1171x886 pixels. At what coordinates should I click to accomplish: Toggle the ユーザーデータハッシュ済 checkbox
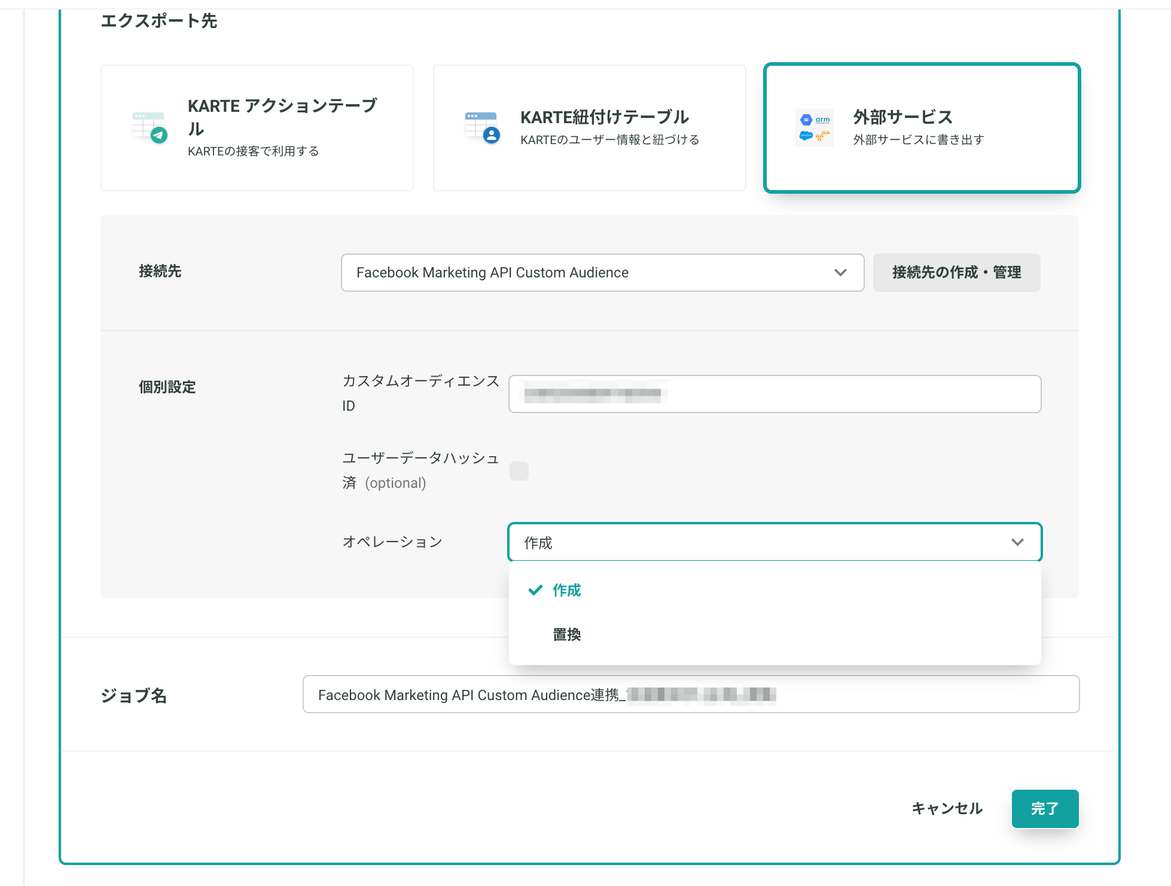519,471
